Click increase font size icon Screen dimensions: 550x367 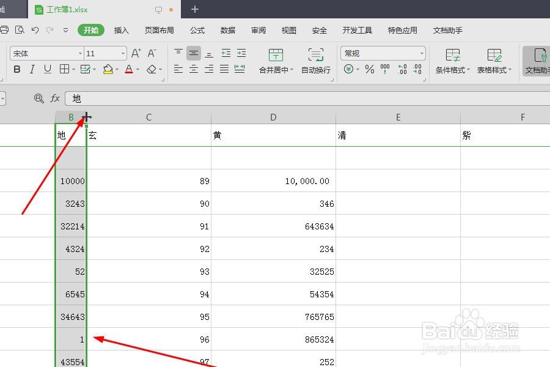click(x=136, y=53)
